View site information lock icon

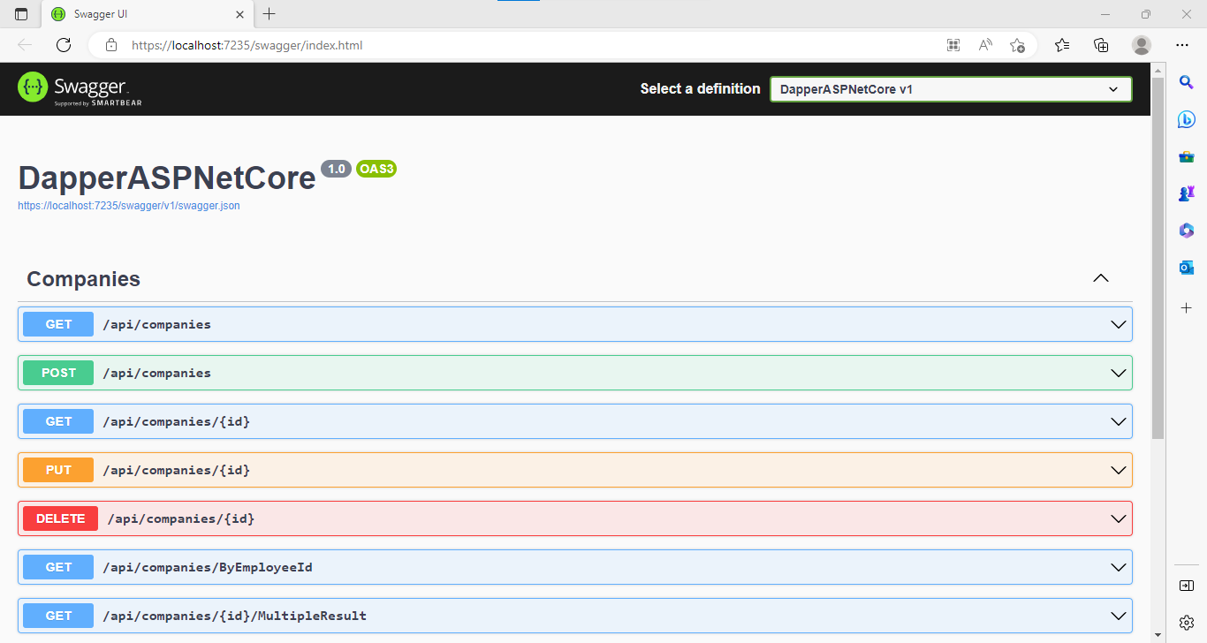coord(110,45)
